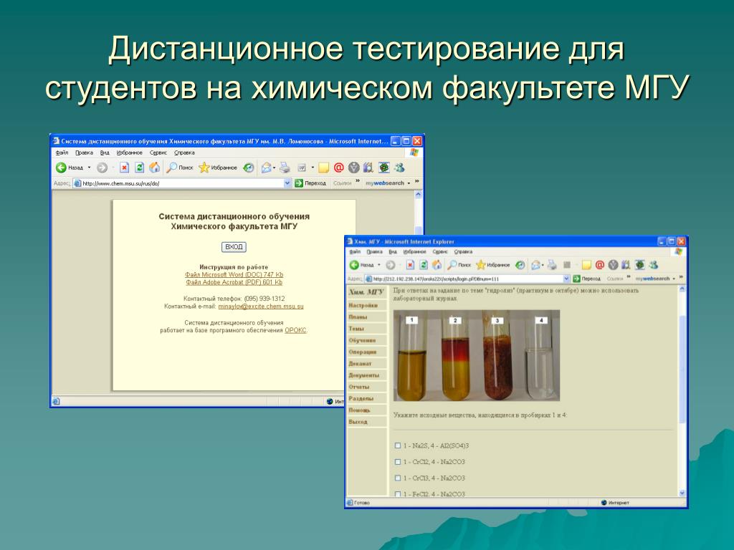Check answer 1 - FeCl2, 4 - Na2CO3
This screenshot has width=734, height=550.
[x=397, y=494]
